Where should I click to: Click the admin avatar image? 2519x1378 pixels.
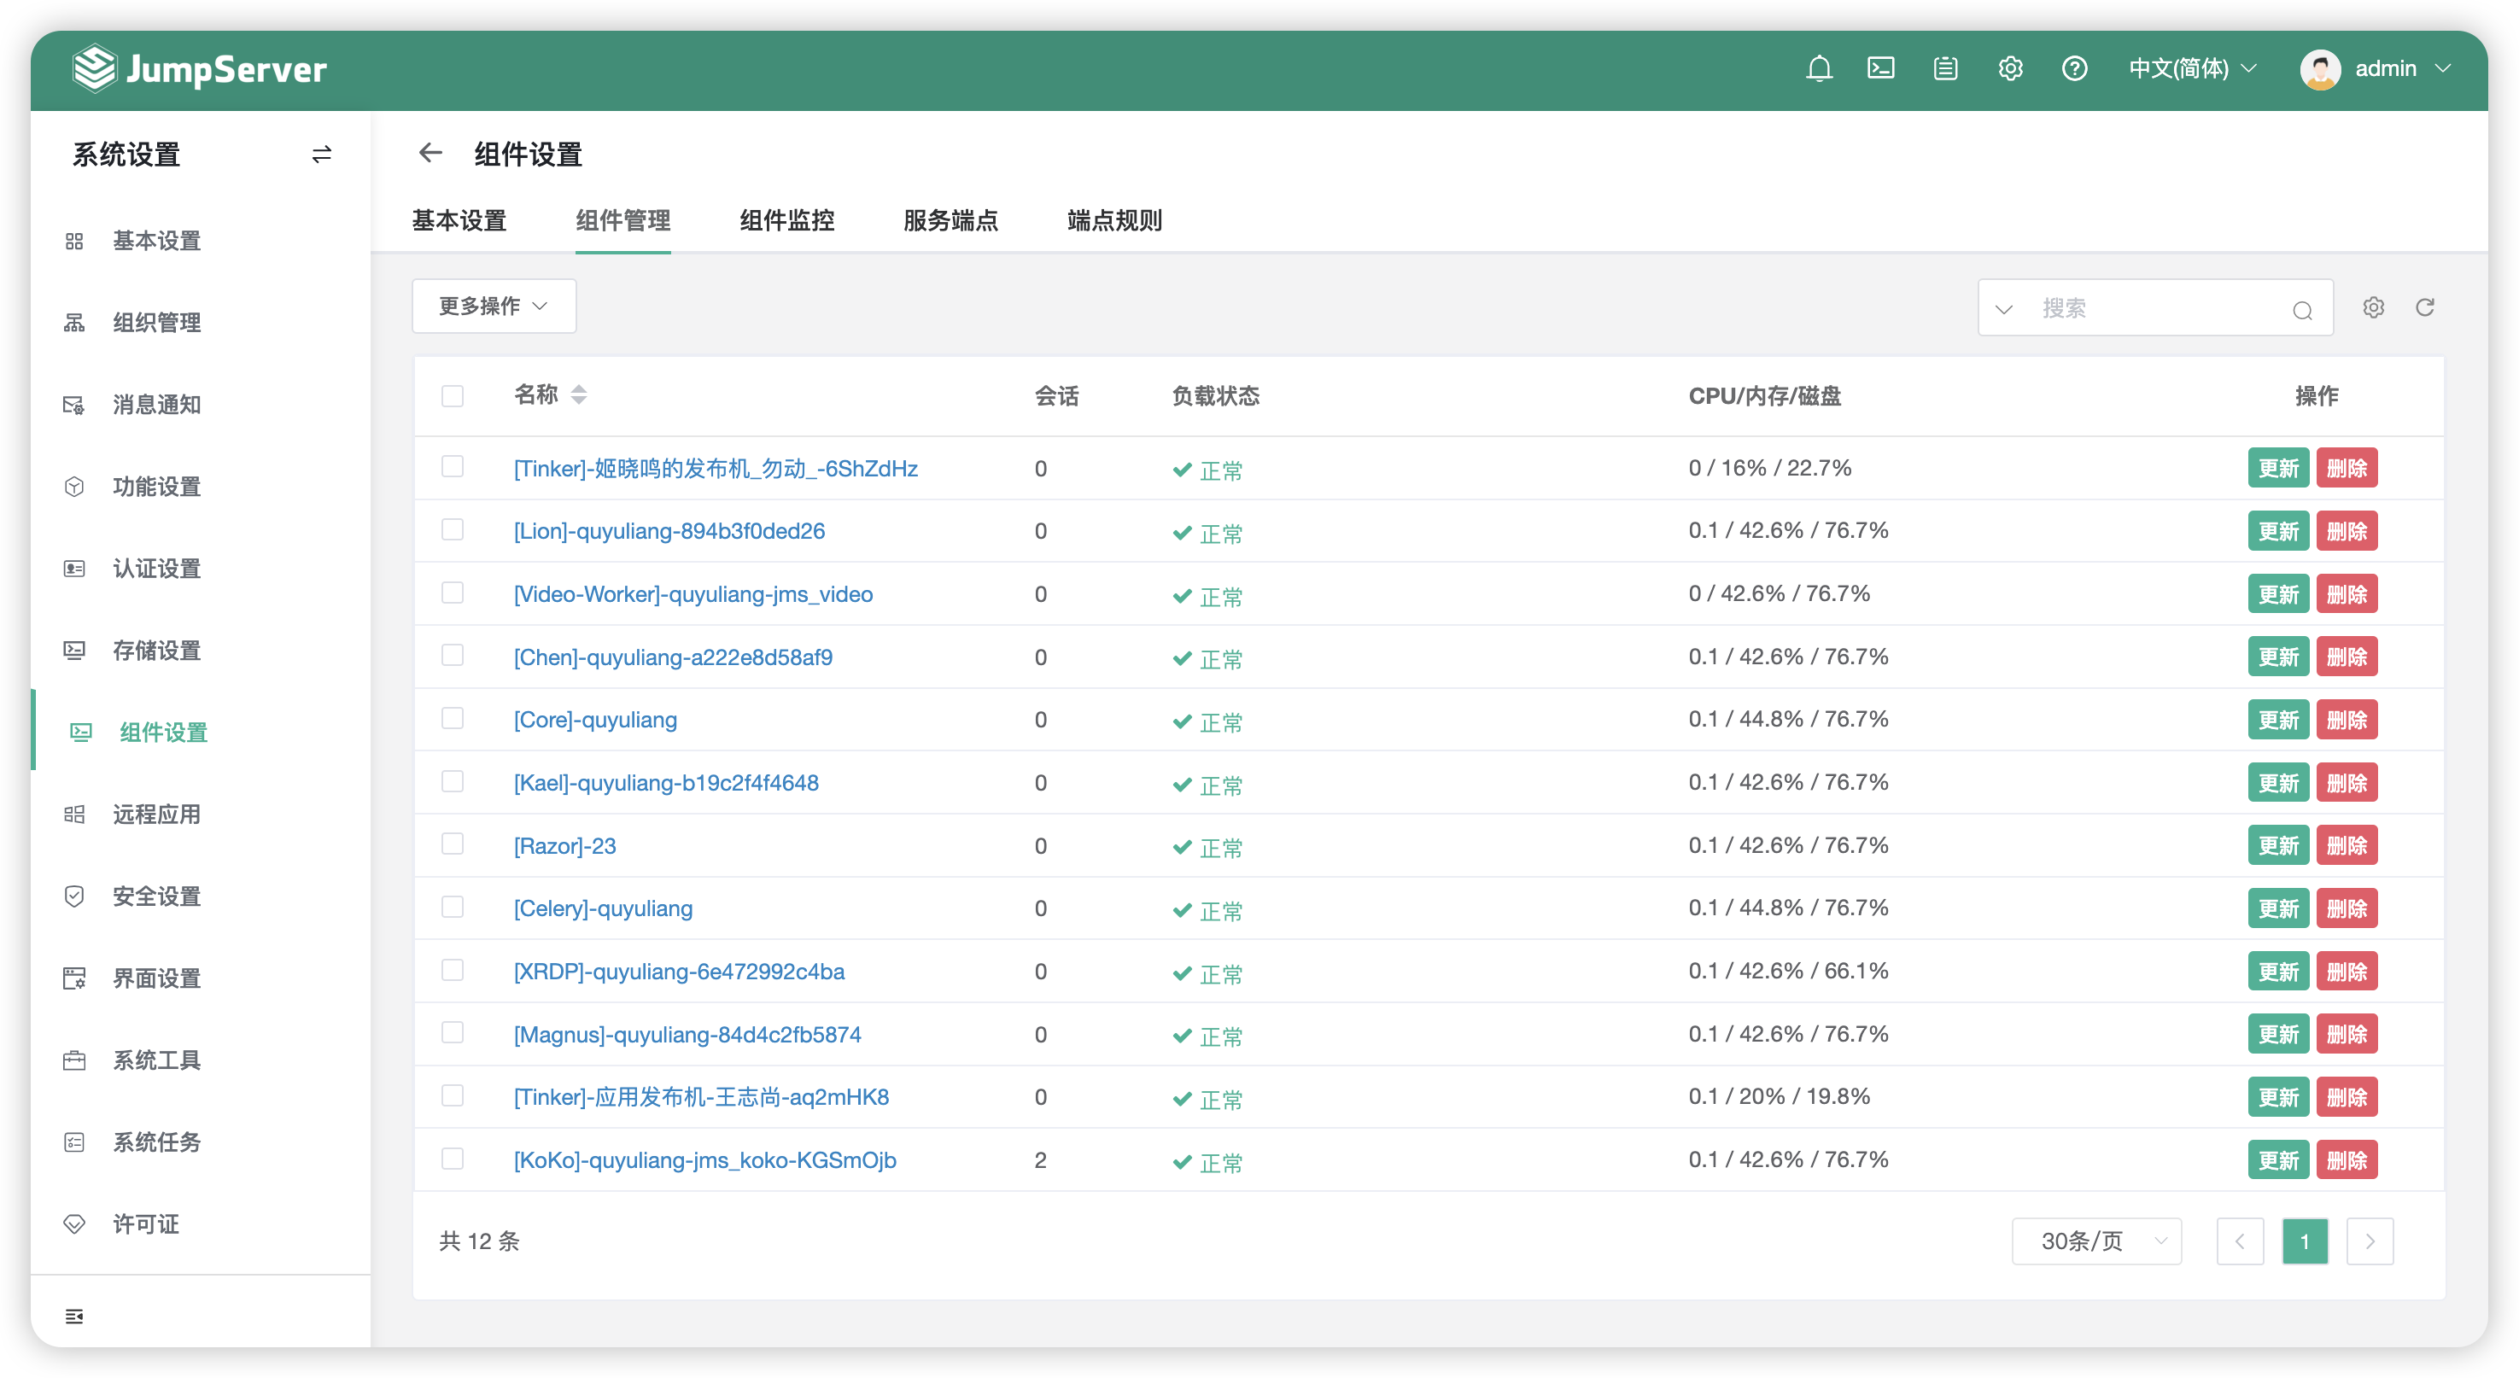(2321, 68)
